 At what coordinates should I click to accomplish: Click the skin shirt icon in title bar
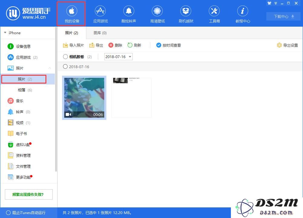pyautogui.click(x=269, y=3)
